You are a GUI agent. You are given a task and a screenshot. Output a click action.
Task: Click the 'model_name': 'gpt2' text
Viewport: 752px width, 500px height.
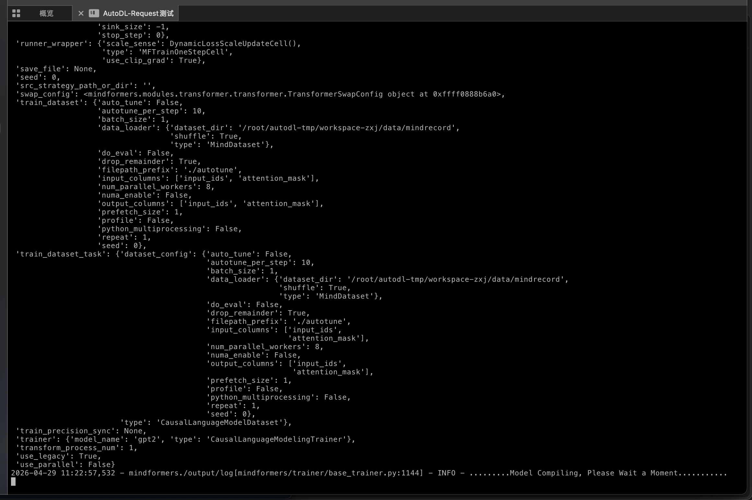click(x=115, y=439)
